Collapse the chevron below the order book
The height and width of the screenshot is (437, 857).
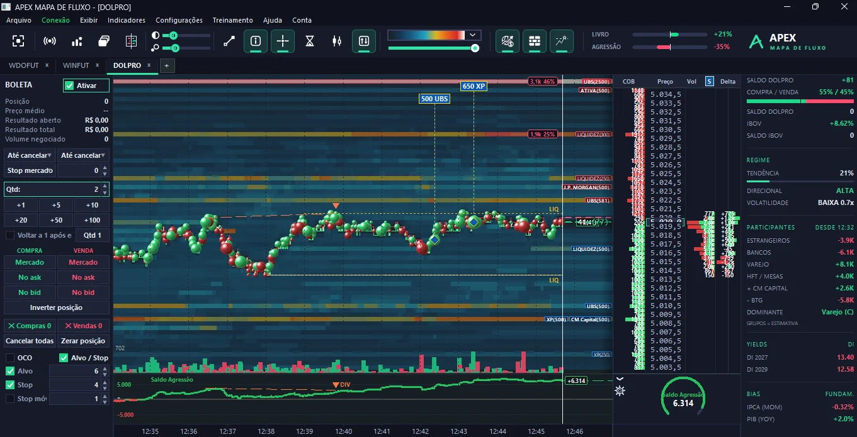[x=620, y=379]
